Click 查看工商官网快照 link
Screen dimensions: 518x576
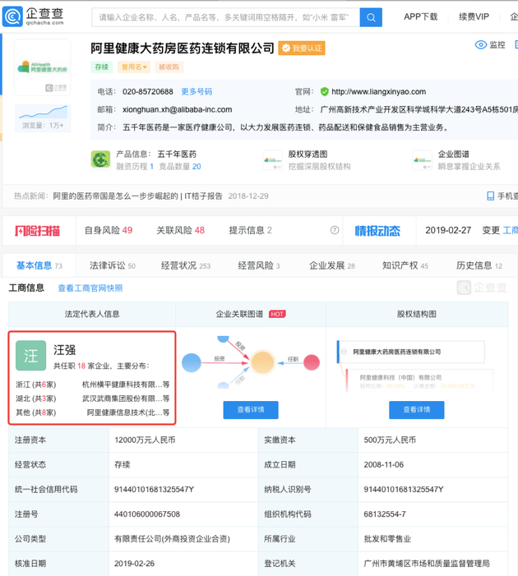click(90, 288)
